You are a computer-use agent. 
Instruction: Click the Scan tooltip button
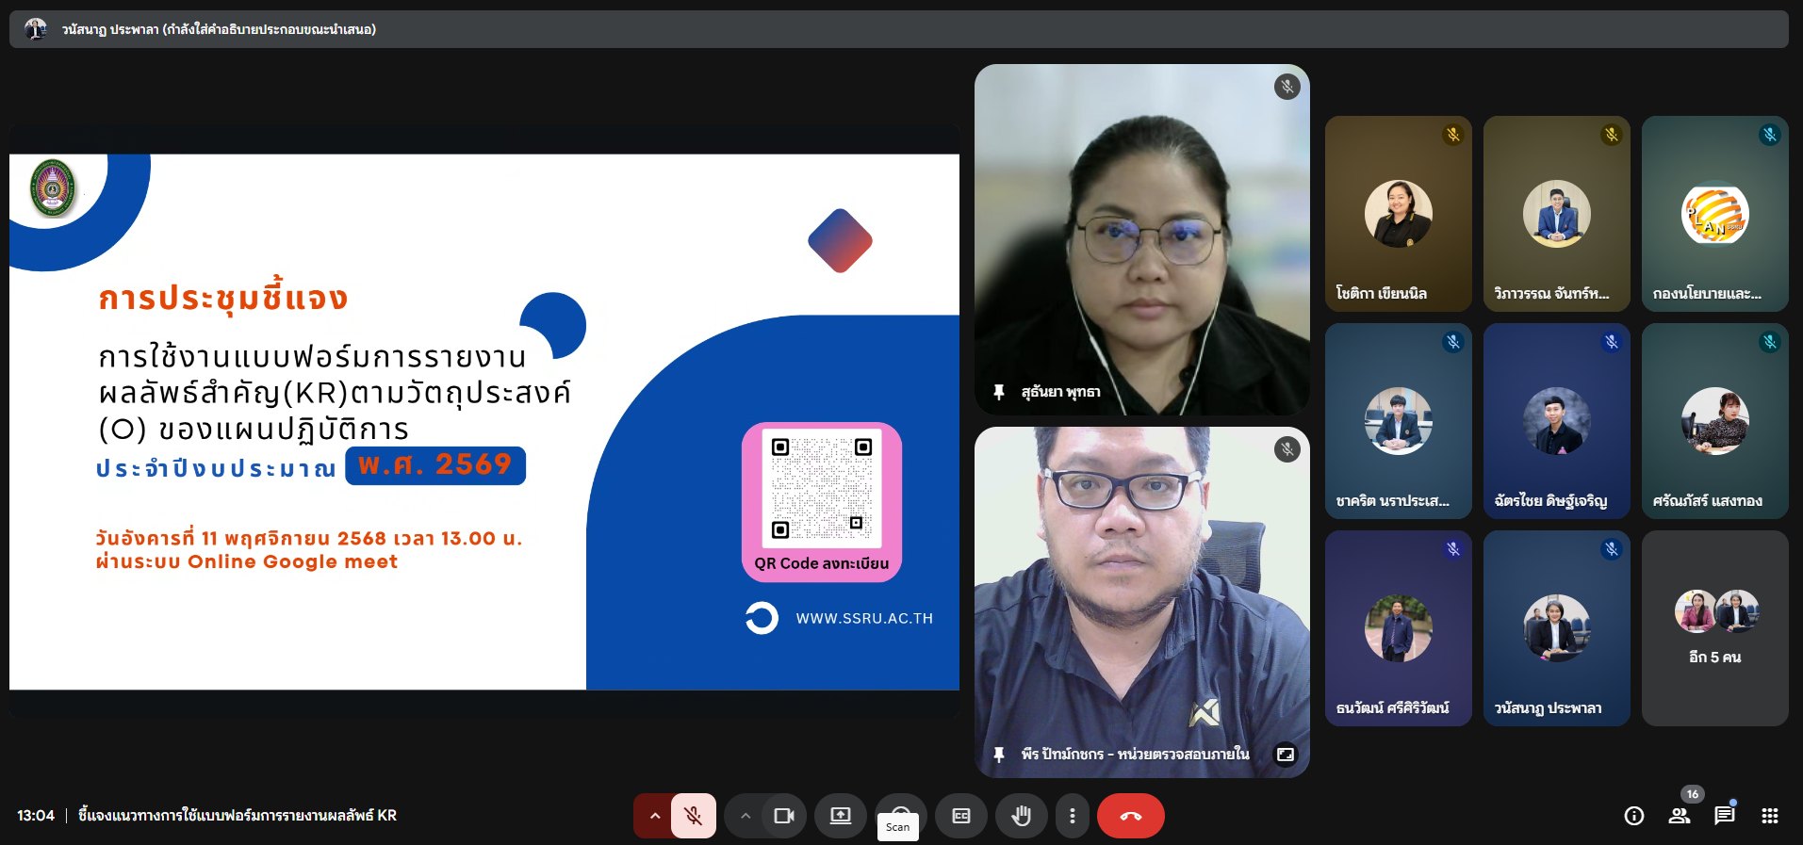897,827
